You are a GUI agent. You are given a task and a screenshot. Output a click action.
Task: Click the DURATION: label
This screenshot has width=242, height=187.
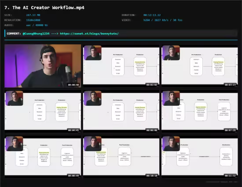[128, 15]
